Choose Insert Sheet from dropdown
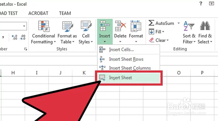 click(129, 77)
